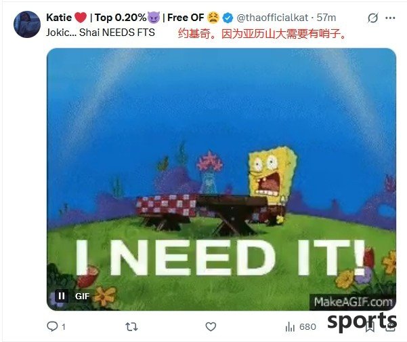Open view analytics bar chart icon
Image resolution: width=407 pixels, height=342 pixels.
pyautogui.click(x=290, y=327)
